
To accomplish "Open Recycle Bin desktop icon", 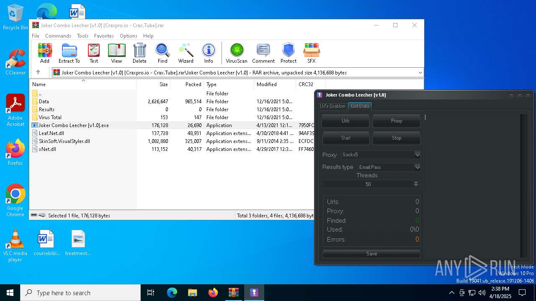I will 15,18.
